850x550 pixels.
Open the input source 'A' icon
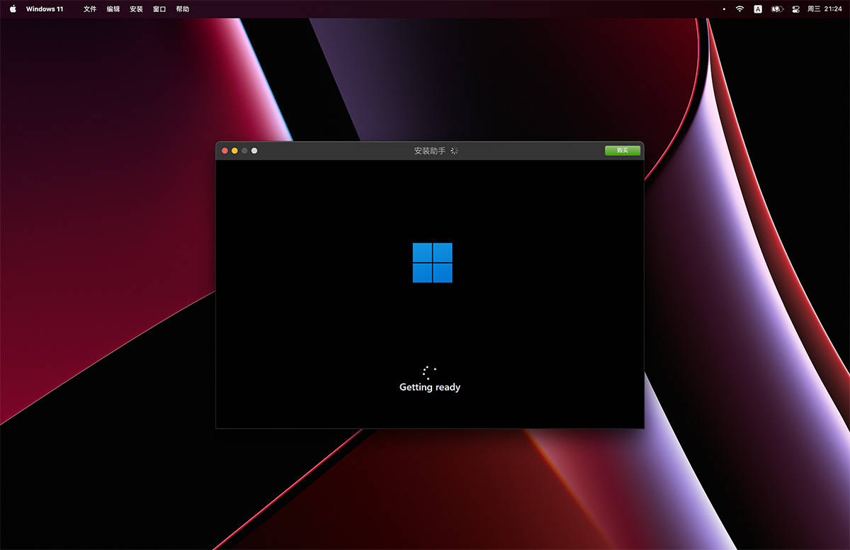[x=758, y=9]
